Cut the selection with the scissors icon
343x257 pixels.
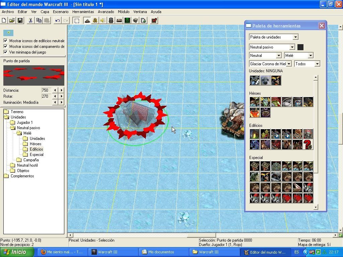[30, 20]
